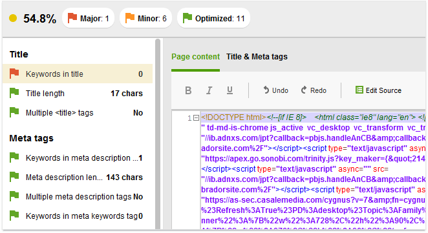Click the yellow score indicator dot
This screenshot has height=233, width=428.
pos(13,18)
